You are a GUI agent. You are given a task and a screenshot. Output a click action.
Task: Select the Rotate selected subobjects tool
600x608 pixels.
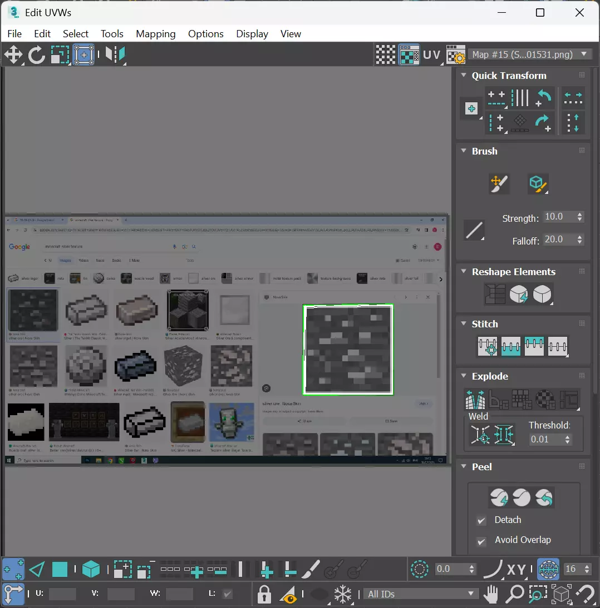(37, 54)
